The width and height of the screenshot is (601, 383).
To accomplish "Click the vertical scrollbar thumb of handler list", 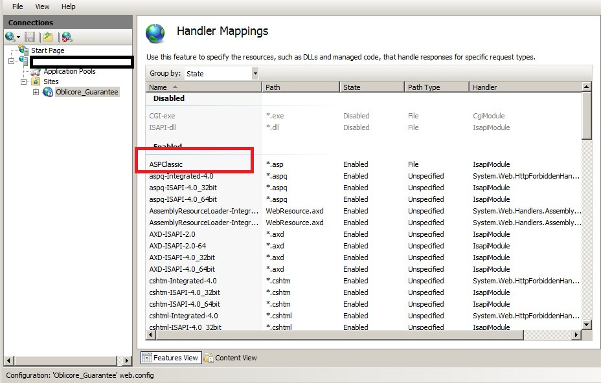I will point(587,116).
